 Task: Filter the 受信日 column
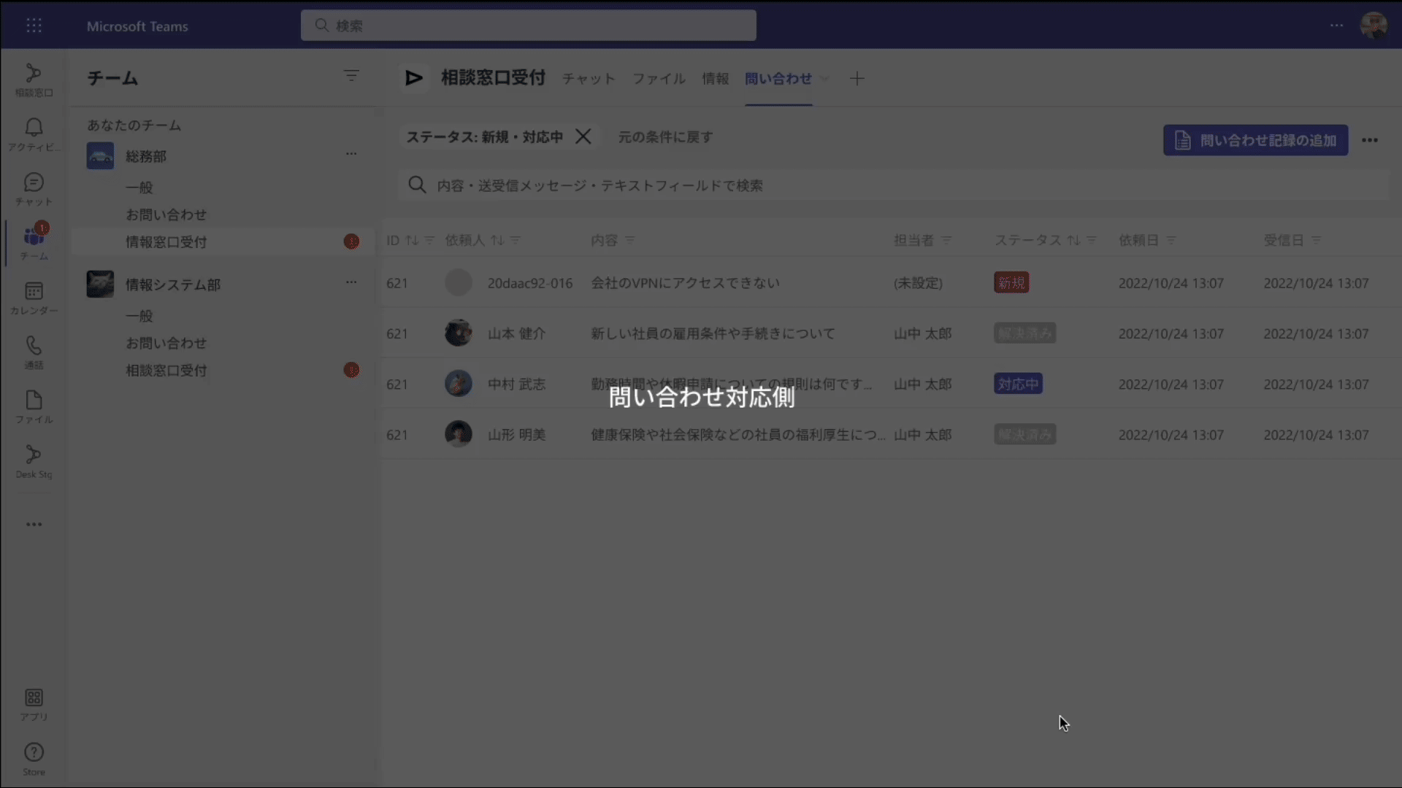pos(1316,240)
